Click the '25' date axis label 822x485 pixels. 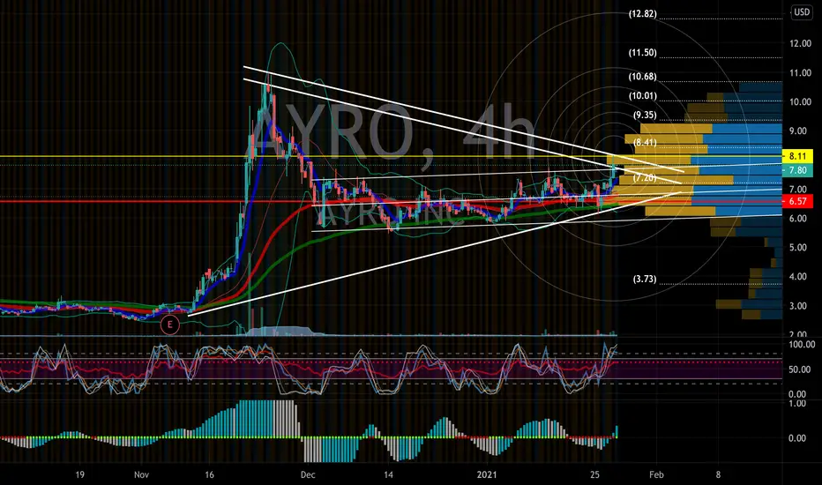coord(594,475)
